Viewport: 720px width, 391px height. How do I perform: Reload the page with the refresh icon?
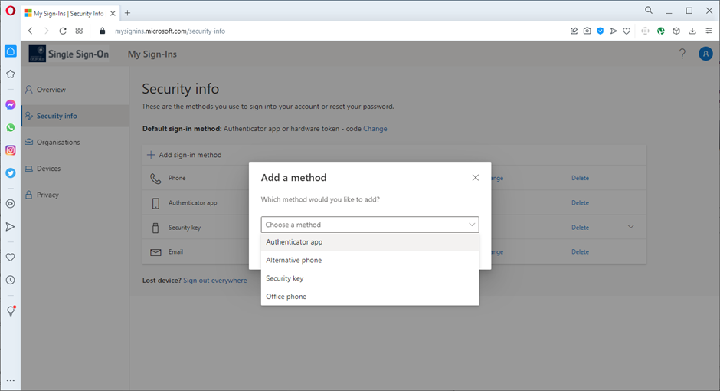tap(63, 31)
